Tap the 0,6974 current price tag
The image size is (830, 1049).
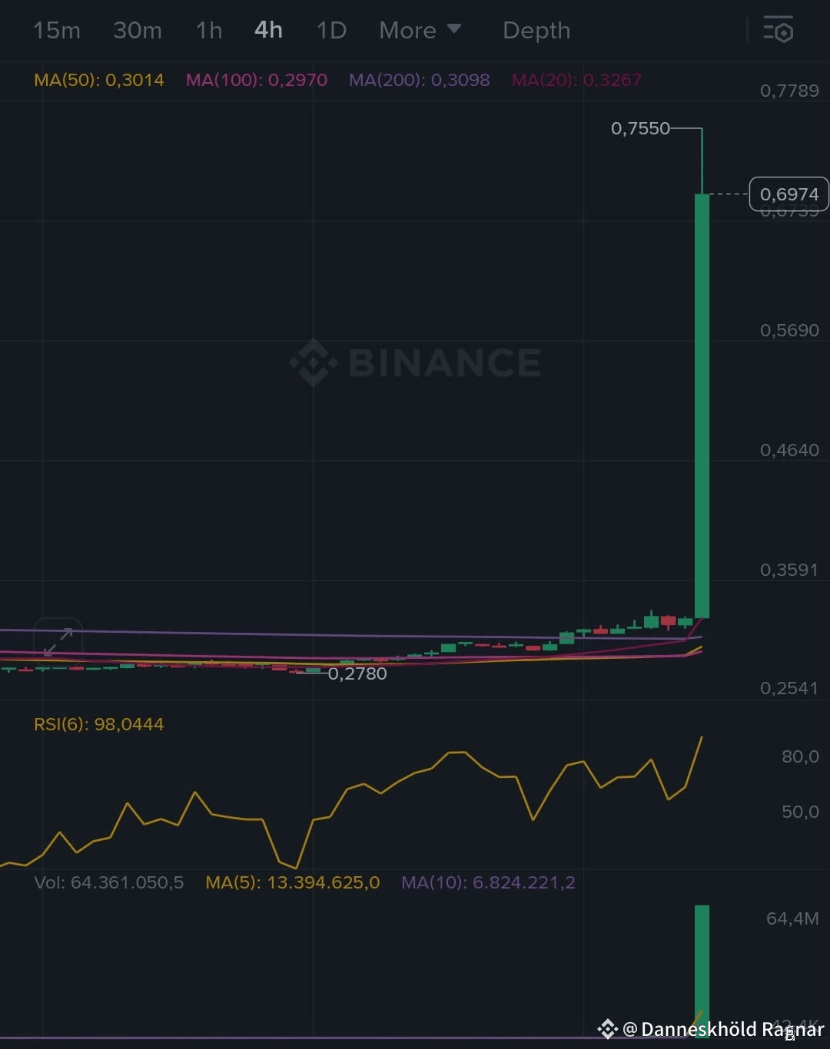click(x=788, y=194)
